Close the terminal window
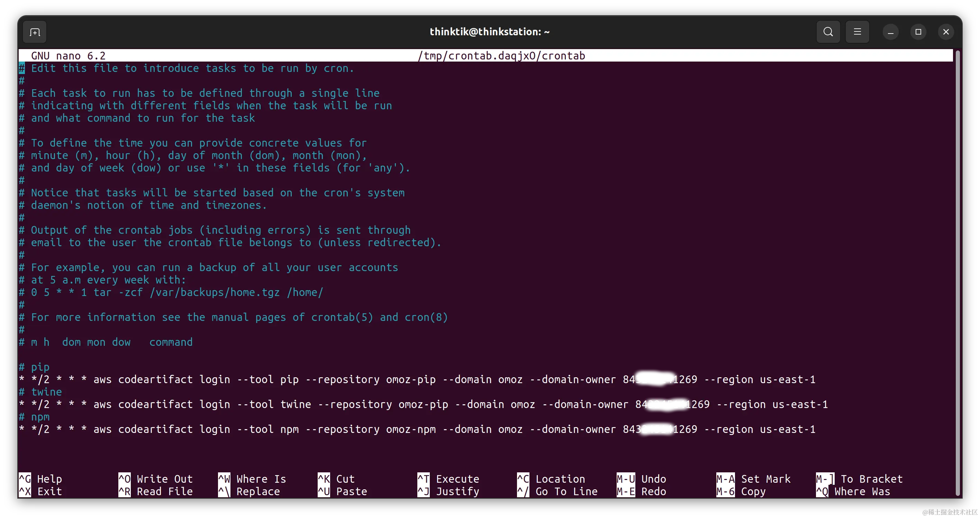980x518 pixels. 946,32
